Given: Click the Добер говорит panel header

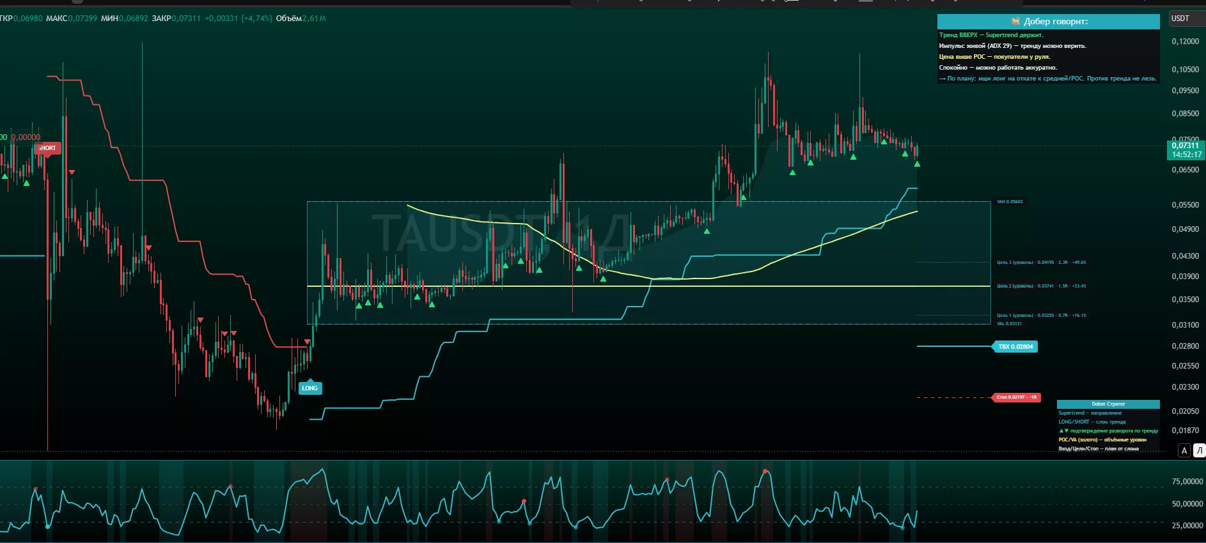Looking at the screenshot, I should click(1049, 22).
